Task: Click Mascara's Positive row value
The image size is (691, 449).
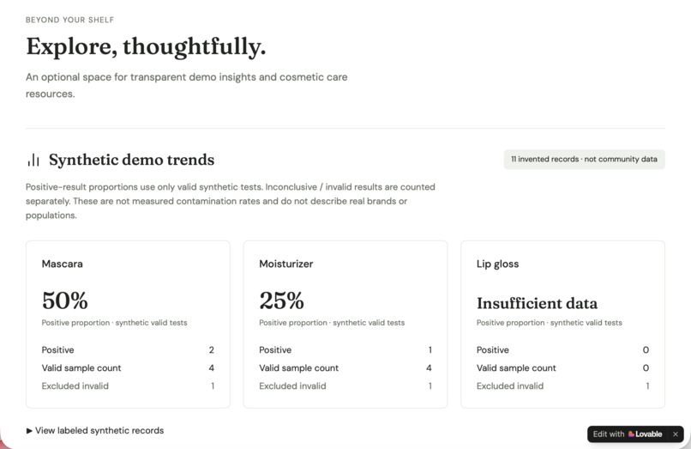Action: tap(212, 349)
